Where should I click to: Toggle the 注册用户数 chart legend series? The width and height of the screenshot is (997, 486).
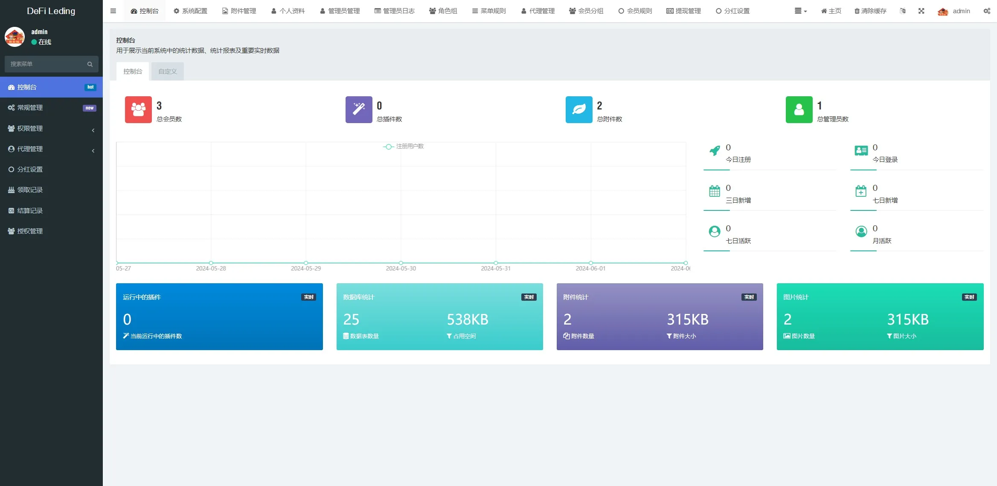404,147
